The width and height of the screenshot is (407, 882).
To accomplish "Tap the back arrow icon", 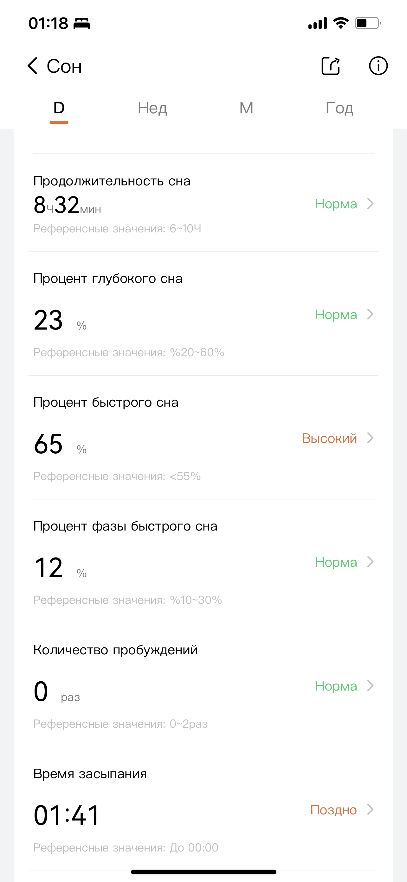I will coord(33,66).
